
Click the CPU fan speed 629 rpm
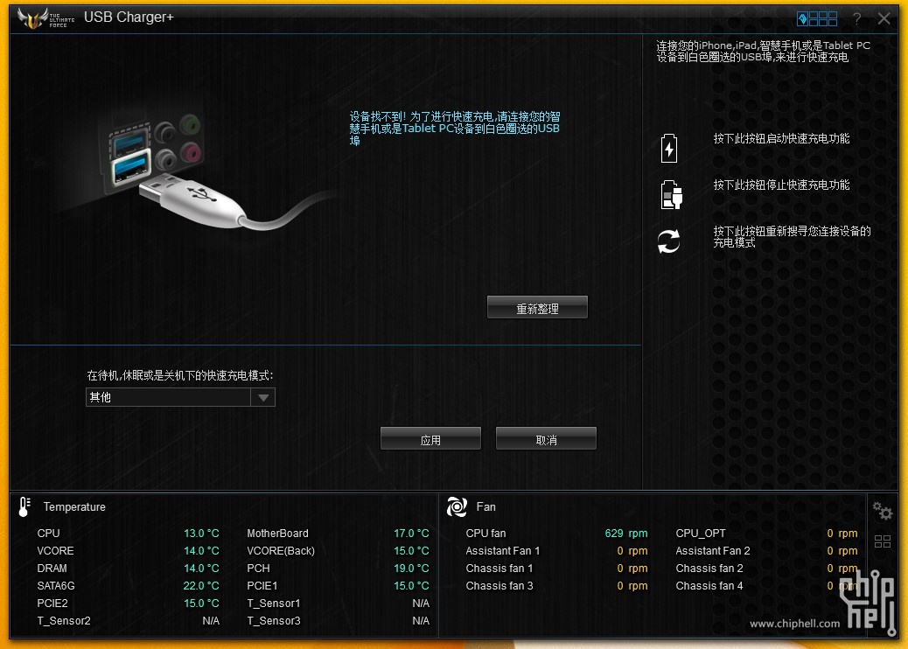click(626, 534)
